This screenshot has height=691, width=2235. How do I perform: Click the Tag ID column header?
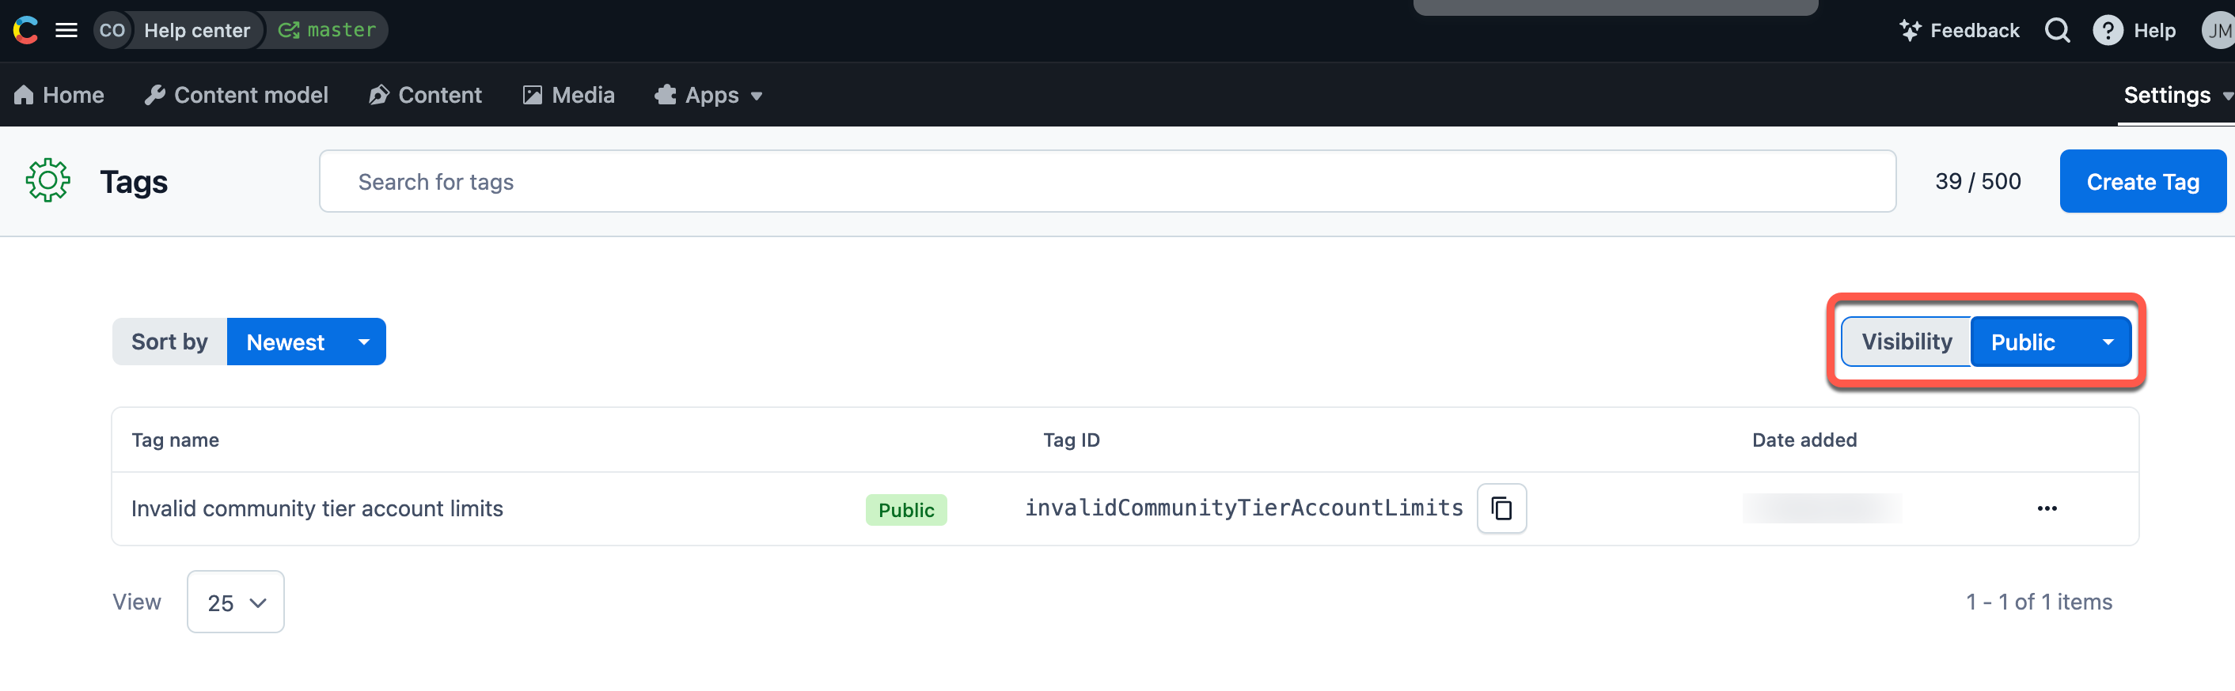1071,440
